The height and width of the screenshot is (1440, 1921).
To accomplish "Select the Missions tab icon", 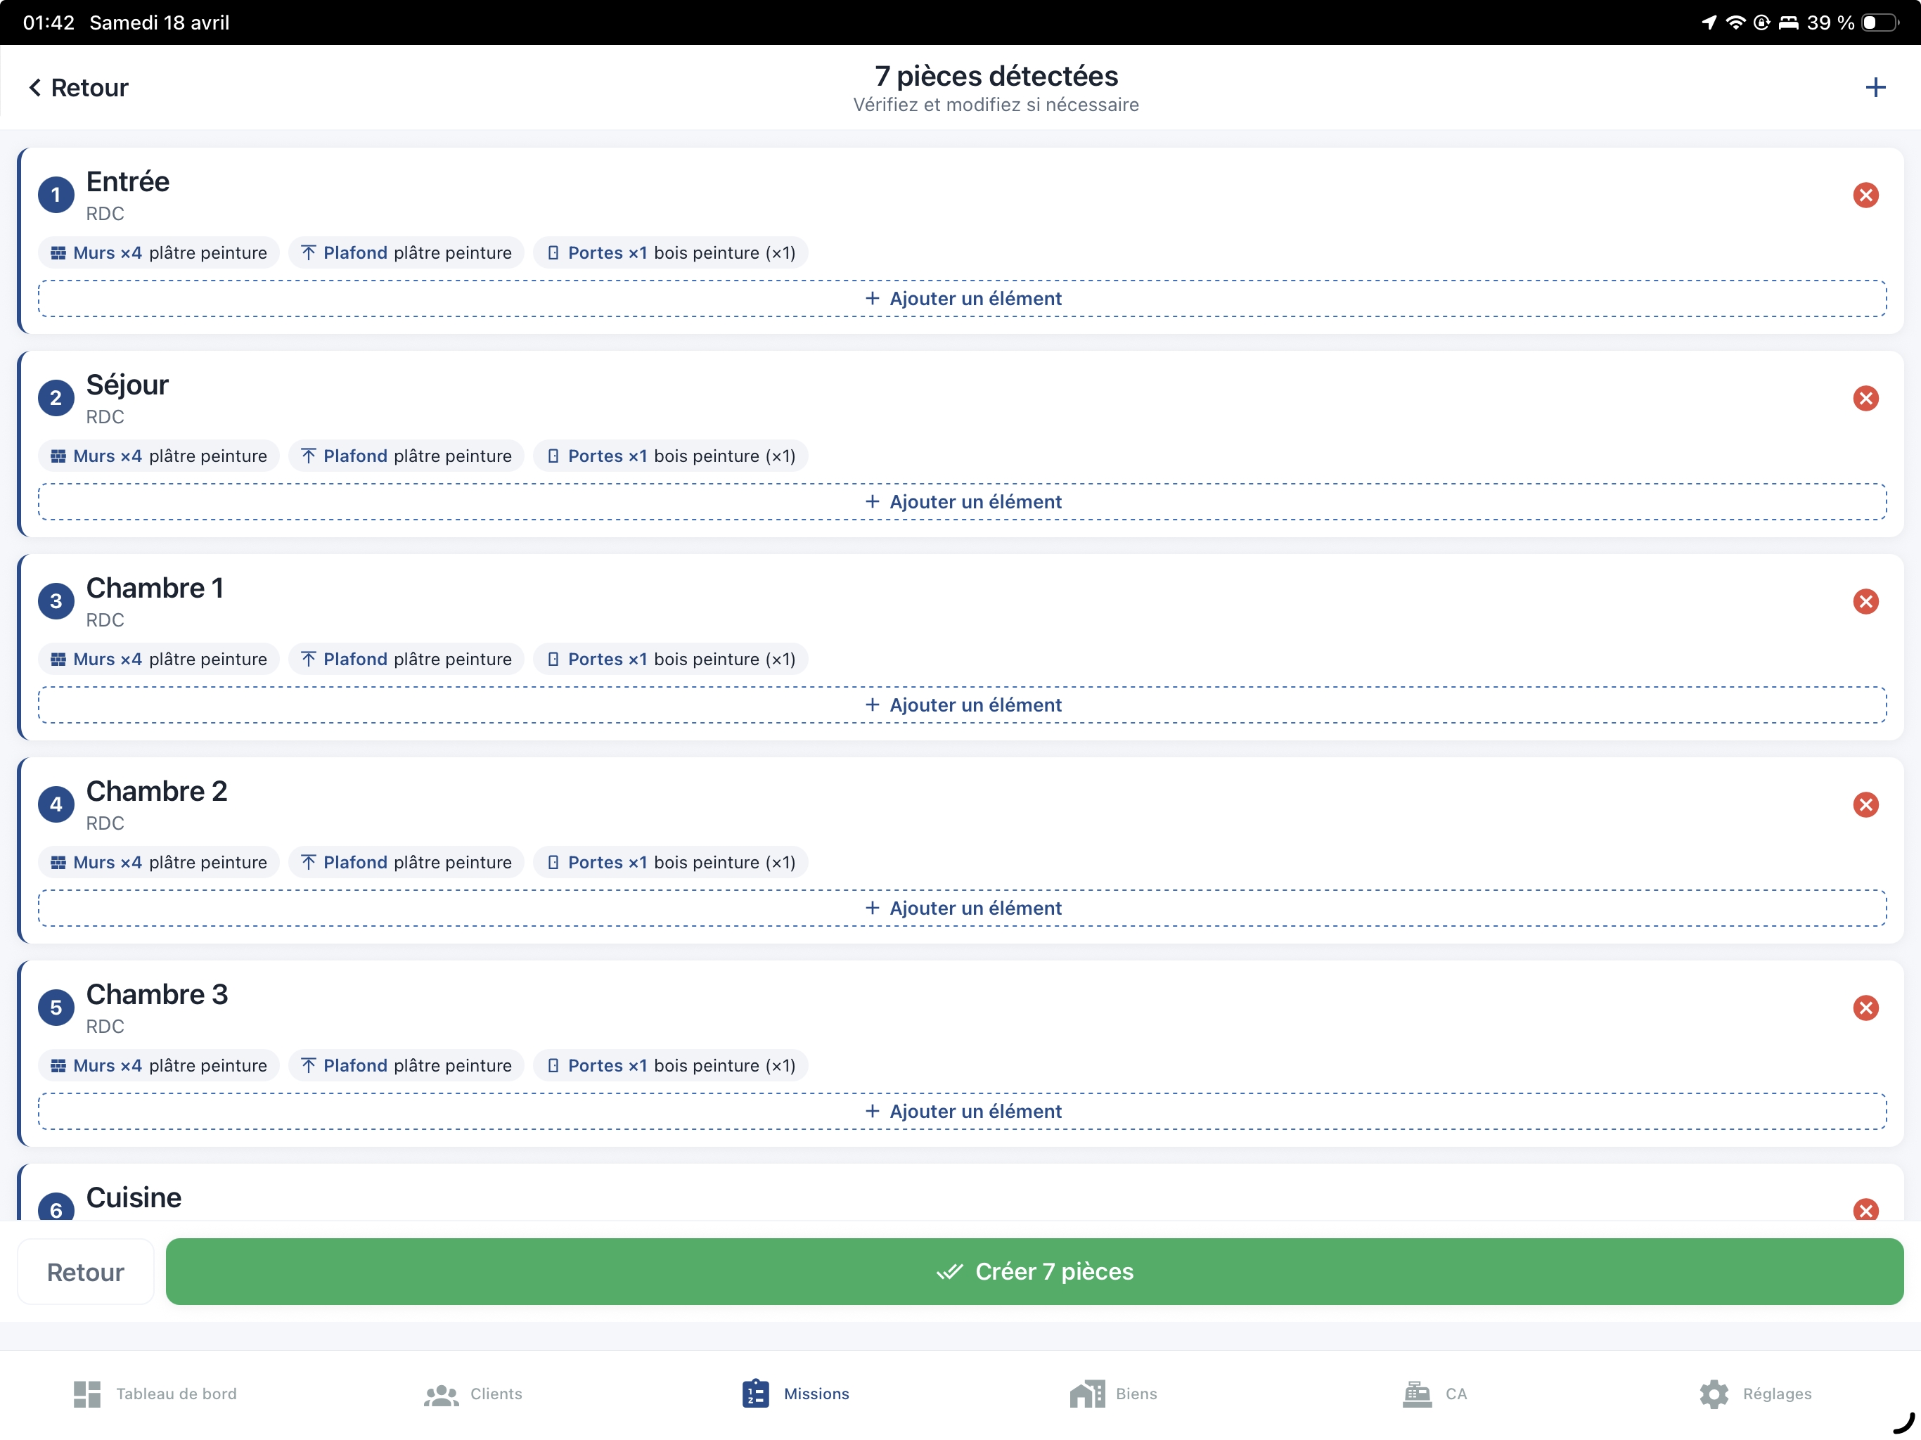I will pos(754,1394).
